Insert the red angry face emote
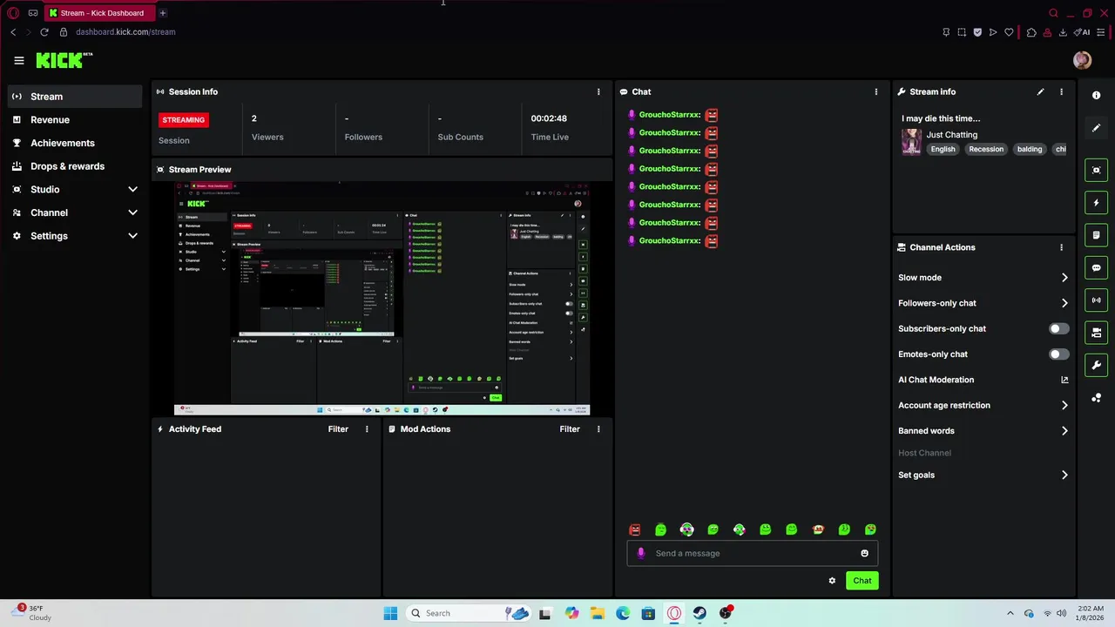The image size is (1115, 627). (x=635, y=529)
